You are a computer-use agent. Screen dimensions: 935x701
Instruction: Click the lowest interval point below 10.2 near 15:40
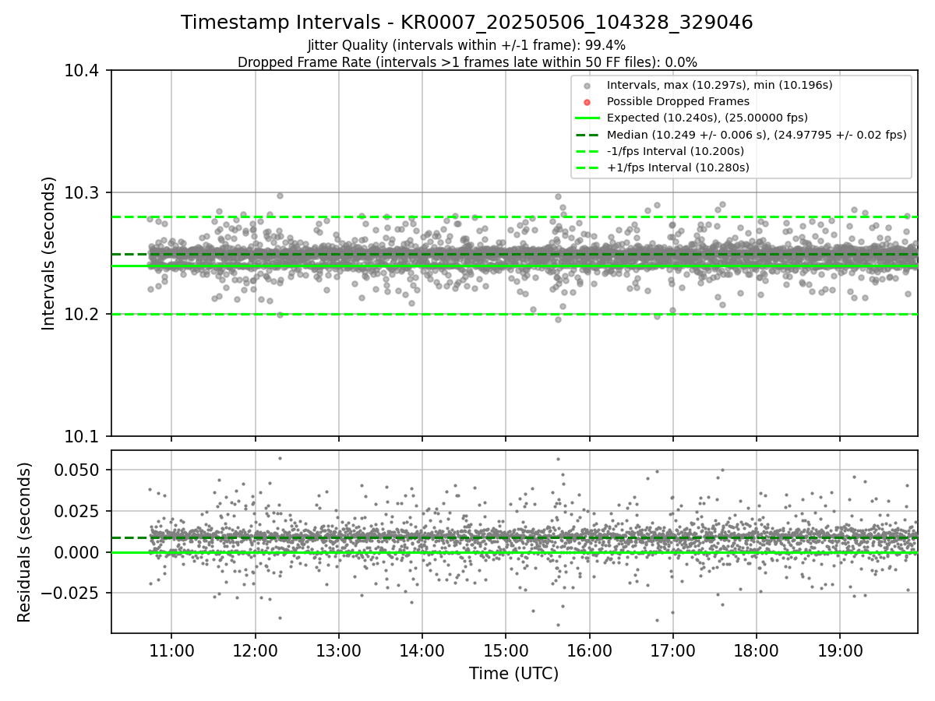(x=558, y=319)
